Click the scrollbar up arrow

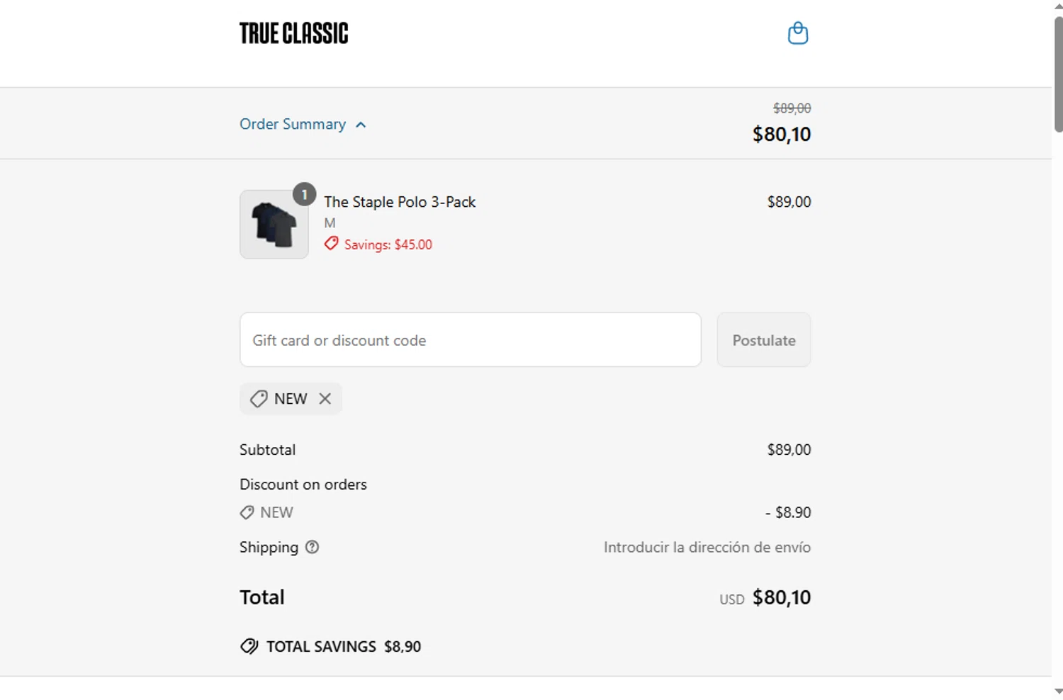tap(1058, 6)
